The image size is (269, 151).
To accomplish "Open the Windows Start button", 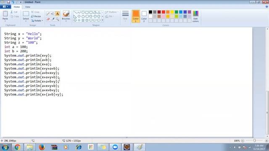I will [5, 147].
